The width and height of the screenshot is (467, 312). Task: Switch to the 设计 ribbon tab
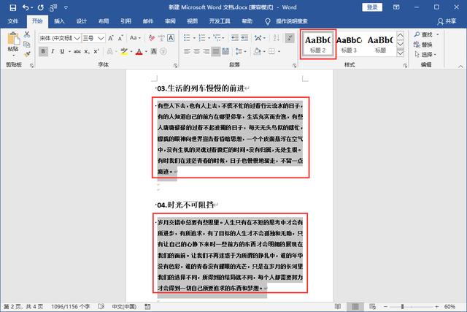81,21
